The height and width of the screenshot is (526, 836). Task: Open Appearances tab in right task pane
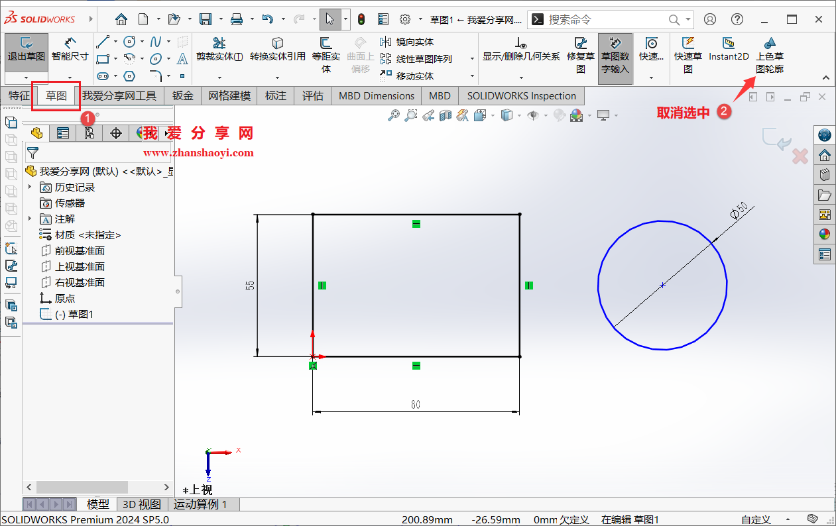click(825, 235)
